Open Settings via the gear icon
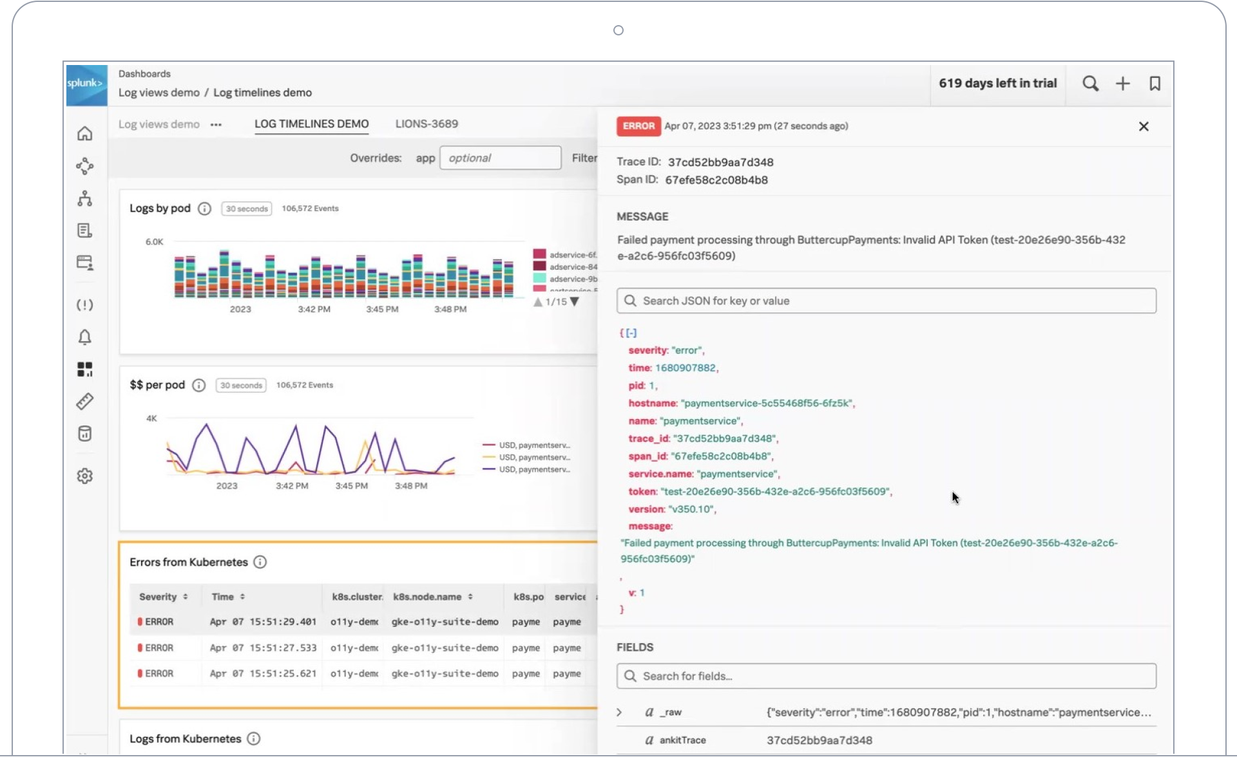This screenshot has width=1237, height=757. 84,475
